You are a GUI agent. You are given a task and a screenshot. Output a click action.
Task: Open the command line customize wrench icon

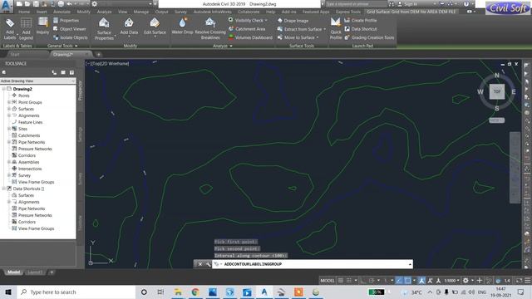click(x=208, y=264)
